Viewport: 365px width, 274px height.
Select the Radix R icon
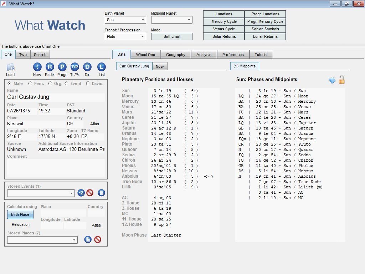pyautogui.click(x=50, y=67)
